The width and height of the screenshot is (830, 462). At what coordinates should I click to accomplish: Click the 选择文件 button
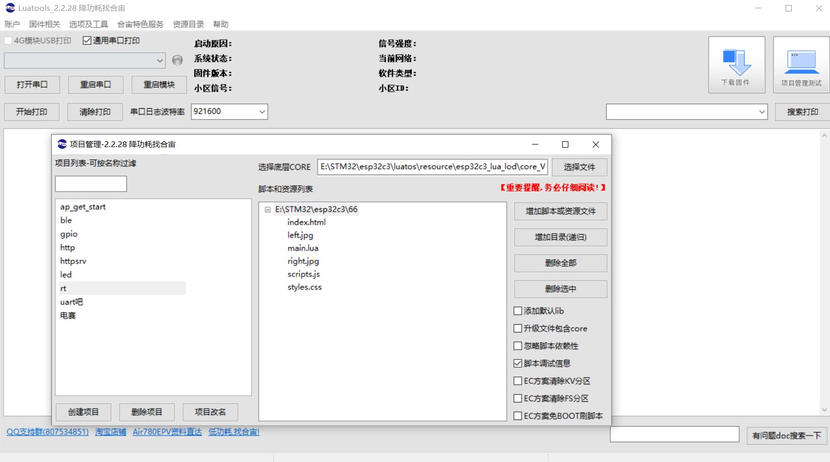(x=579, y=167)
